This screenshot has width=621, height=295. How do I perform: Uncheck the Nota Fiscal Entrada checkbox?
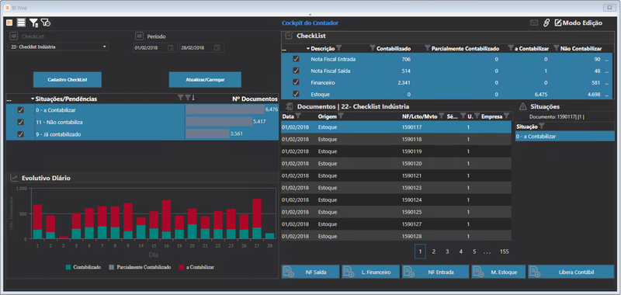click(x=296, y=58)
